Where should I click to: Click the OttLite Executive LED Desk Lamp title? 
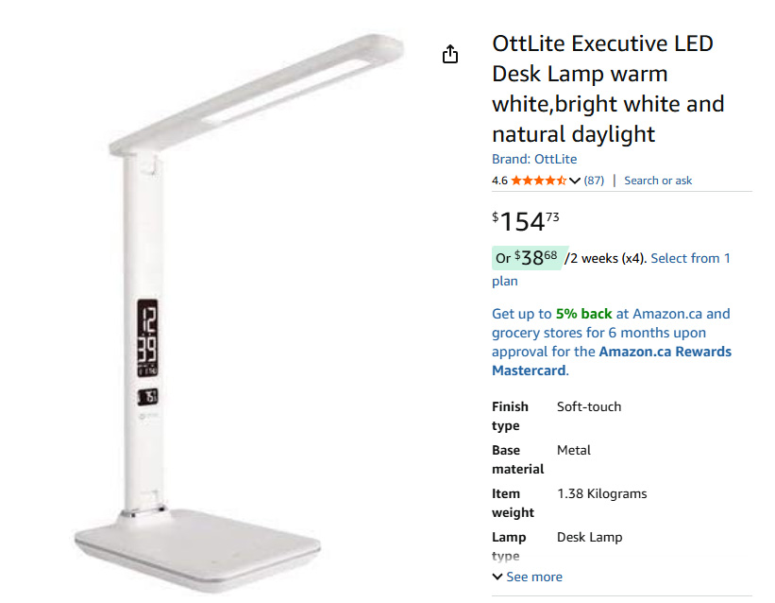point(602,89)
